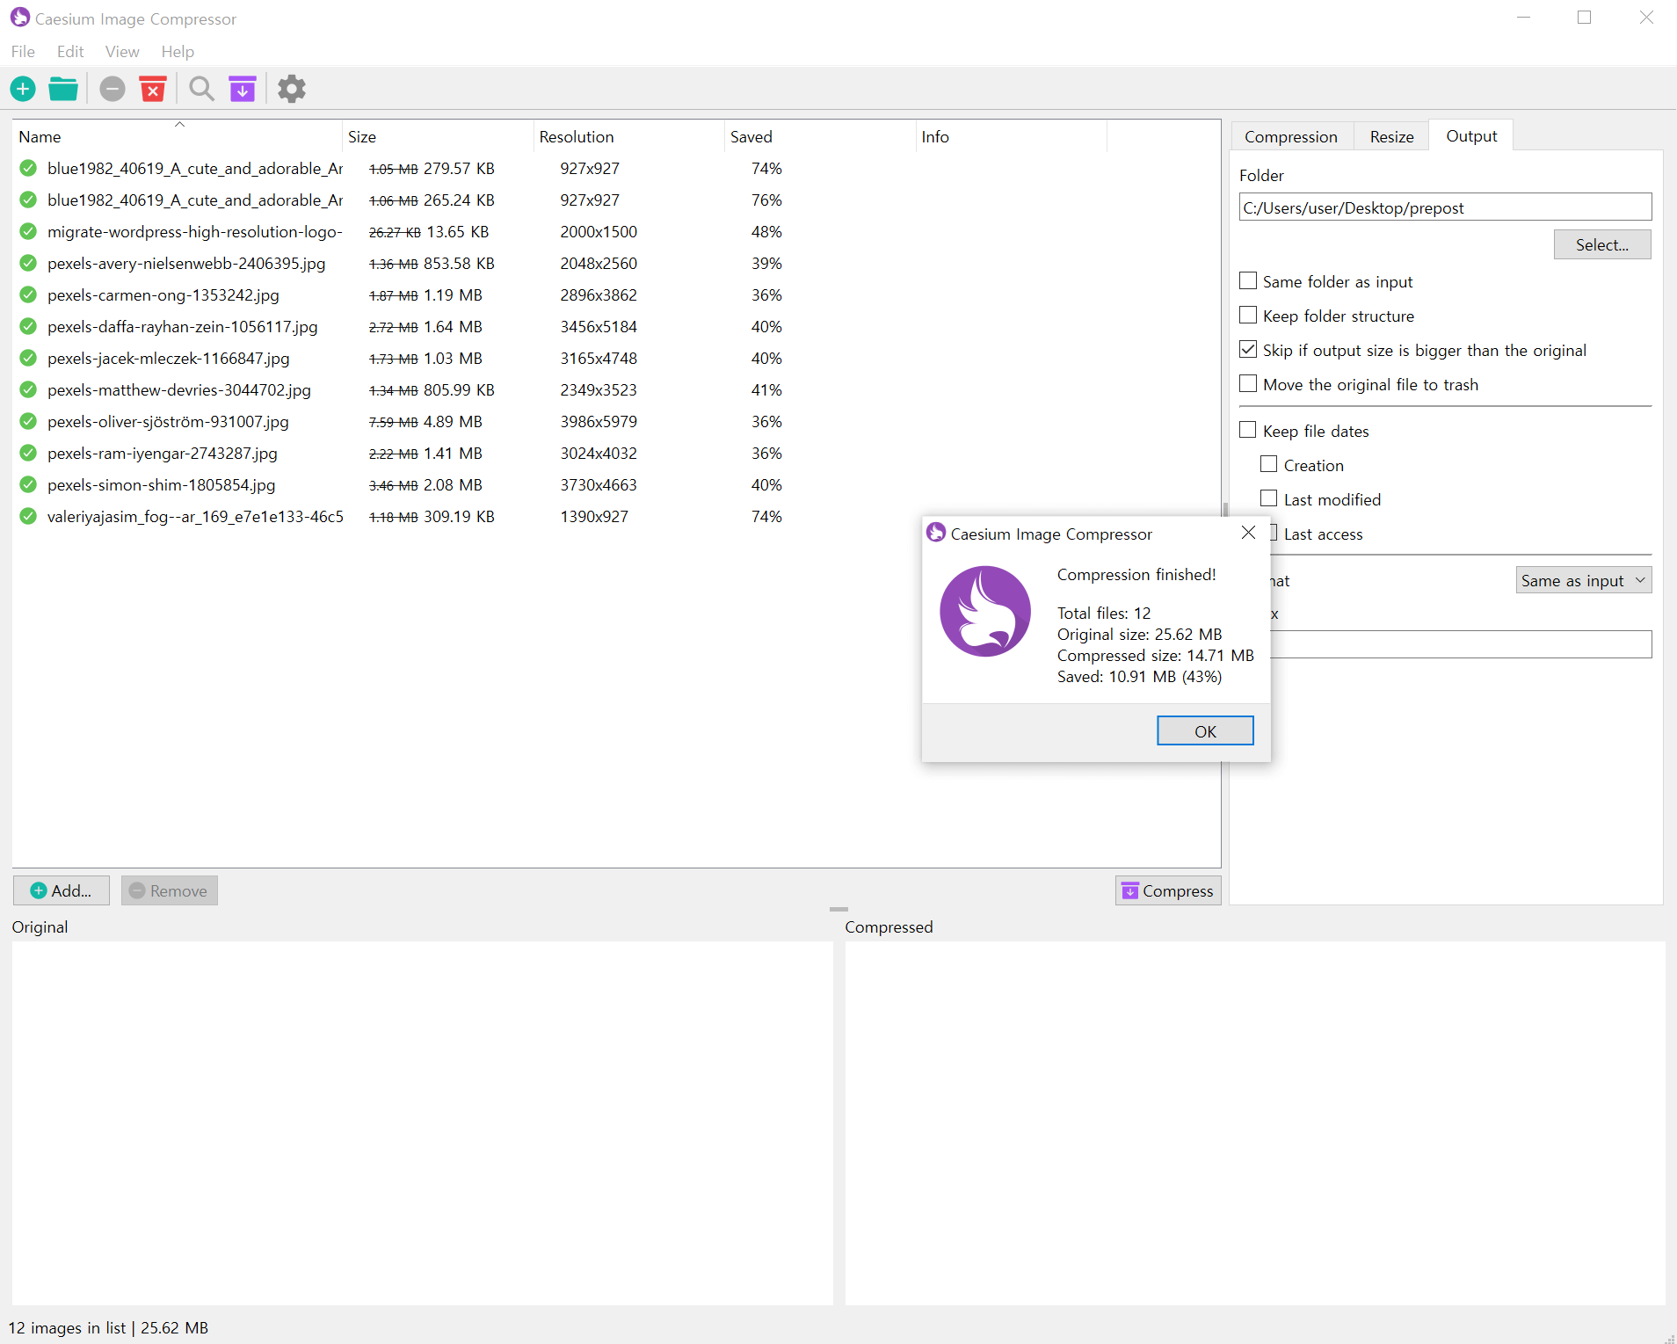The image size is (1677, 1344).
Task: Sort list by Resolution column header
Action: point(629,136)
